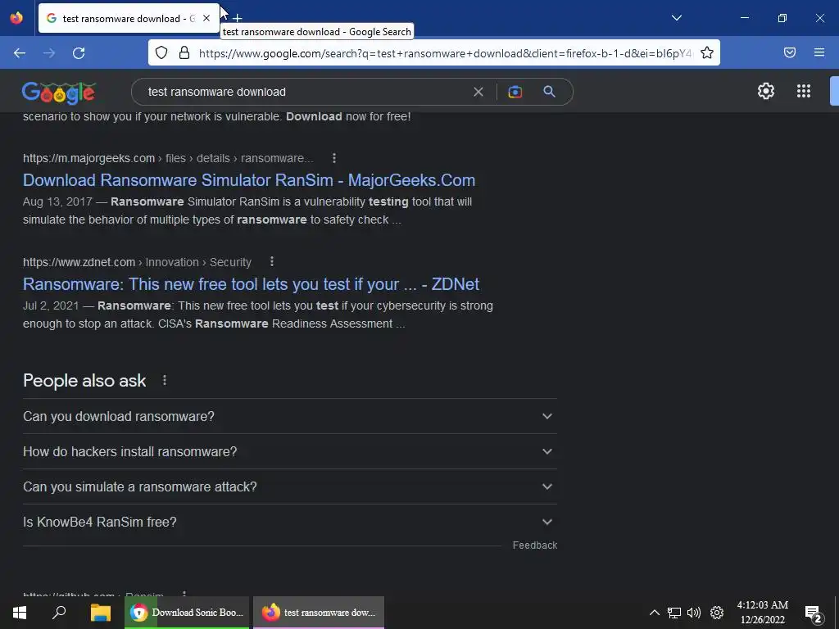Click the magnifier search button
The width and height of the screenshot is (839, 629).
point(549,92)
